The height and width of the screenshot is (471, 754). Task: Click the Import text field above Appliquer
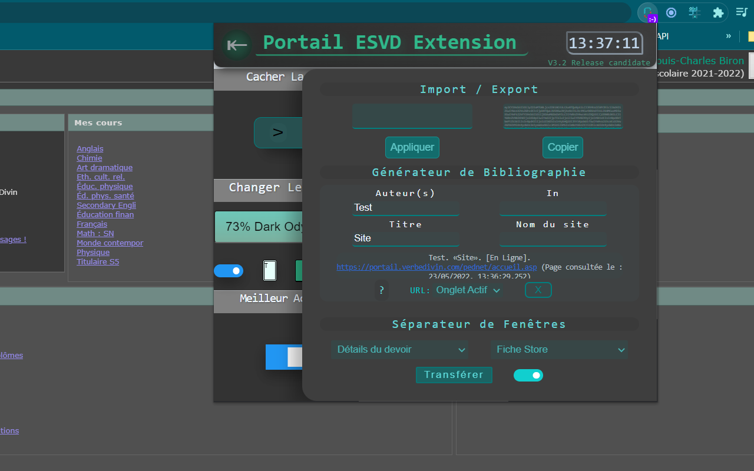(412, 116)
